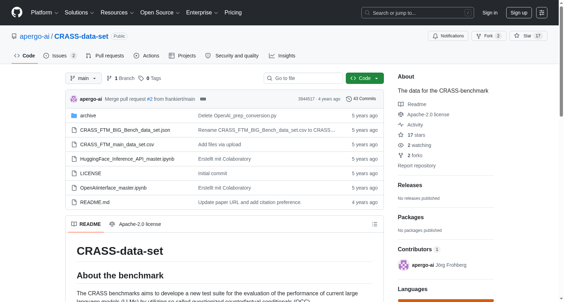Screen dimensions: 564x302
Task: Open the Projects tab
Action: click(182, 56)
